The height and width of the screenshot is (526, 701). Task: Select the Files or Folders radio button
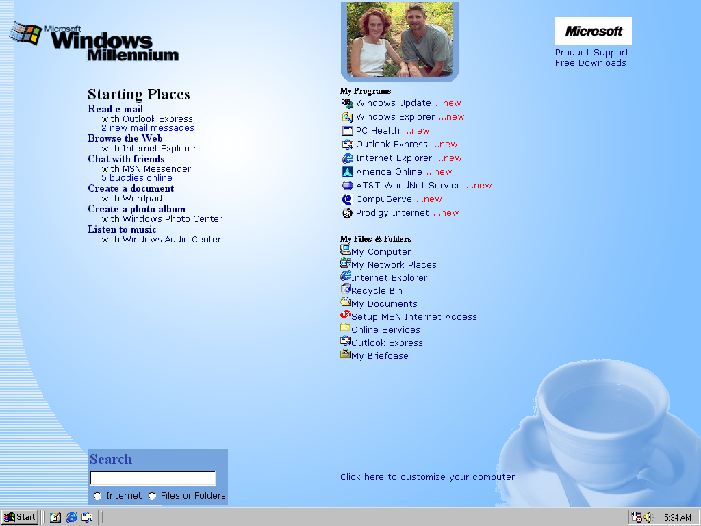pyautogui.click(x=152, y=496)
